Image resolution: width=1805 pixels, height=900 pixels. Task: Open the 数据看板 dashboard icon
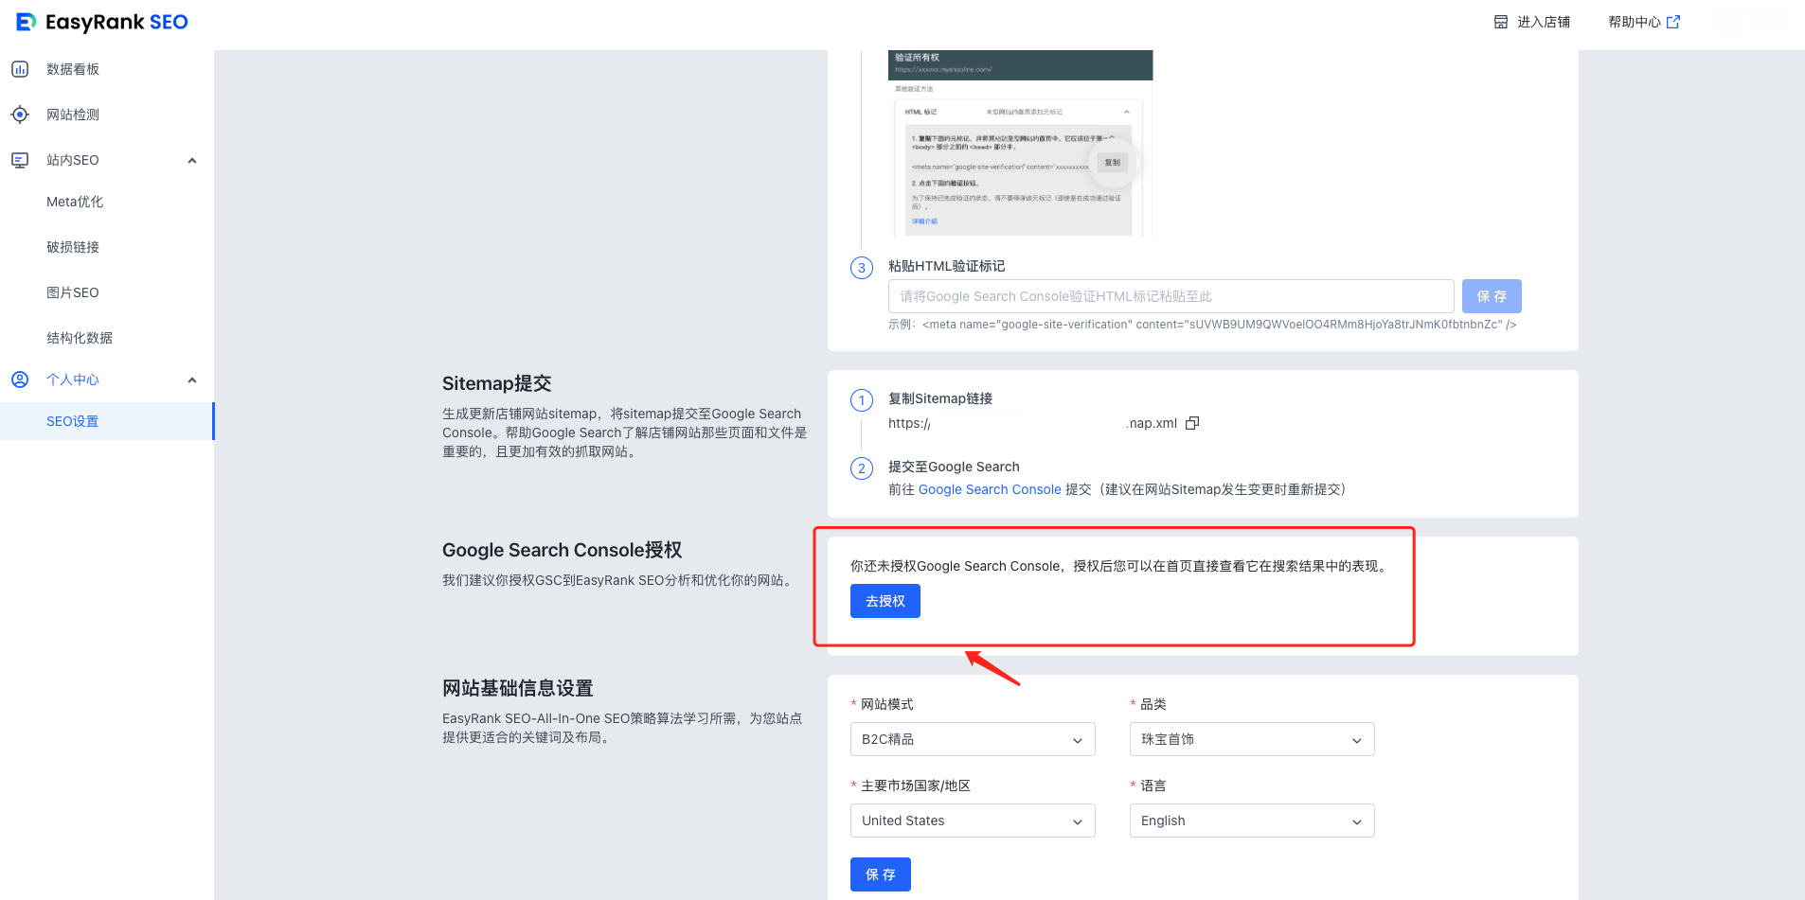(x=20, y=69)
